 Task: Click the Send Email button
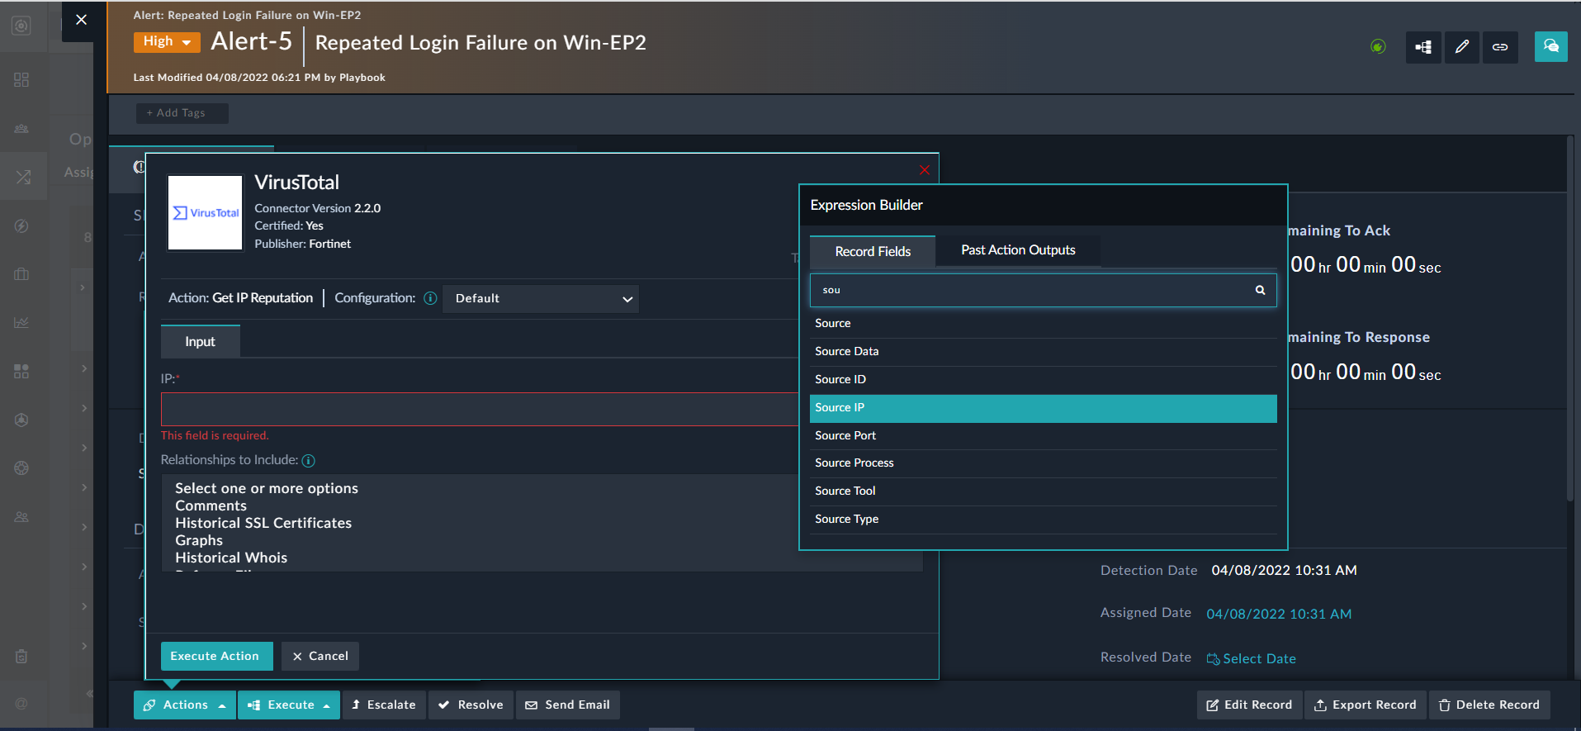tap(568, 705)
